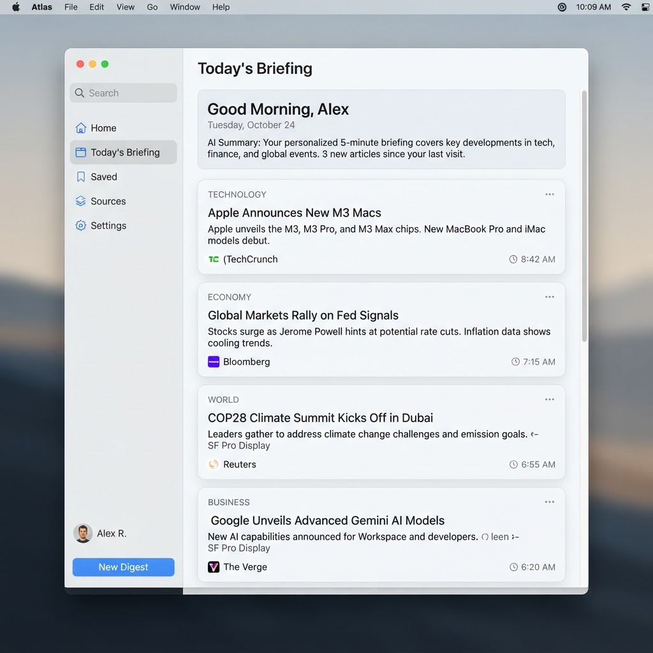653x653 pixels.
Task: Open options for COP28 Climate Summit article
Action: 549,399
